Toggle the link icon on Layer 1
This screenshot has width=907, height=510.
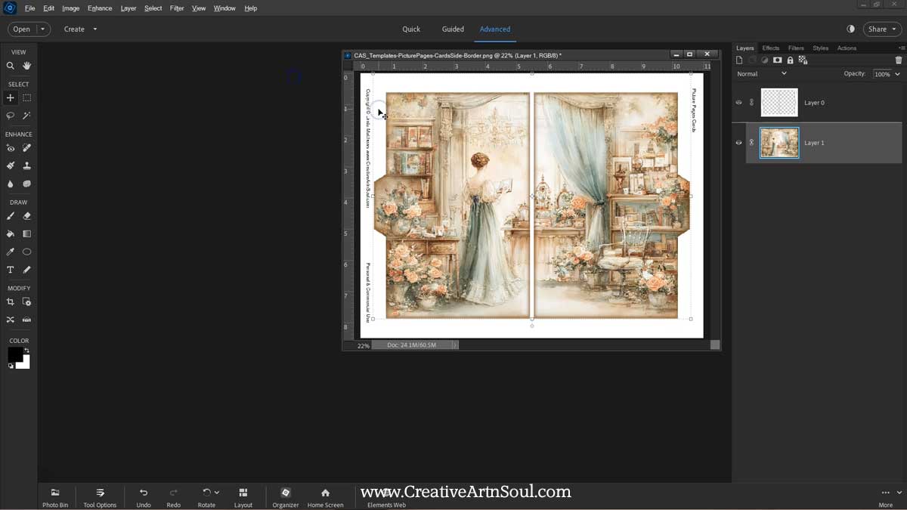pyautogui.click(x=751, y=143)
